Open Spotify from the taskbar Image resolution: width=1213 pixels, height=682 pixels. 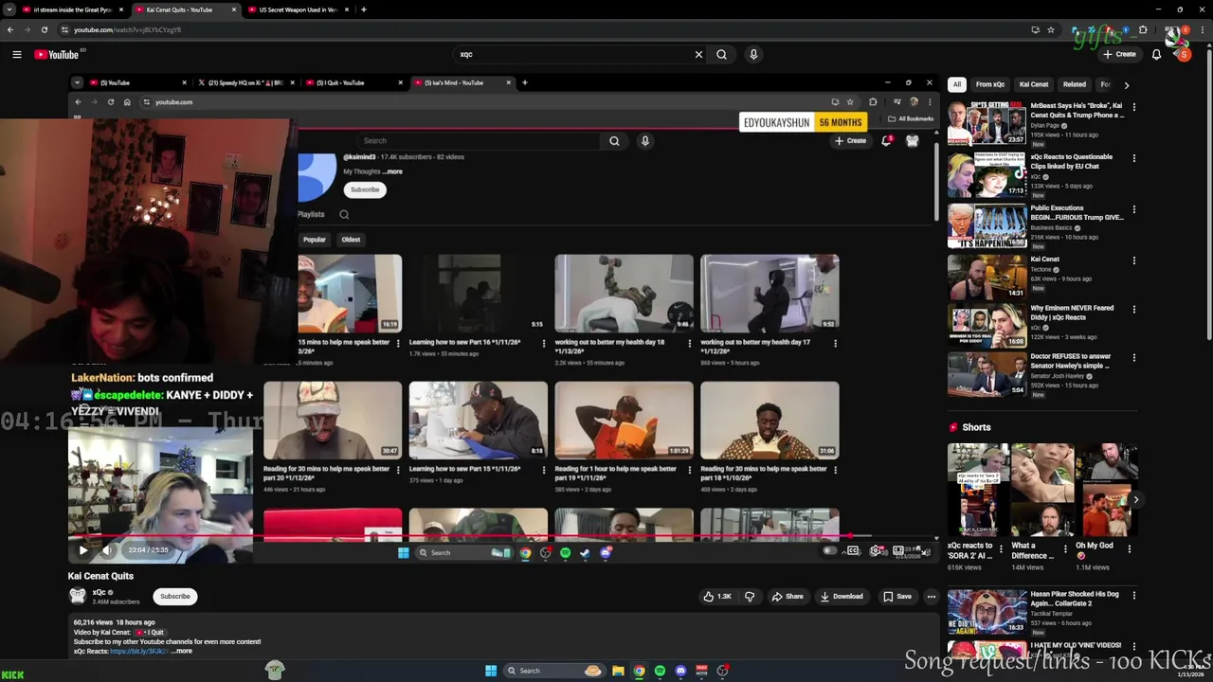(660, 671)
